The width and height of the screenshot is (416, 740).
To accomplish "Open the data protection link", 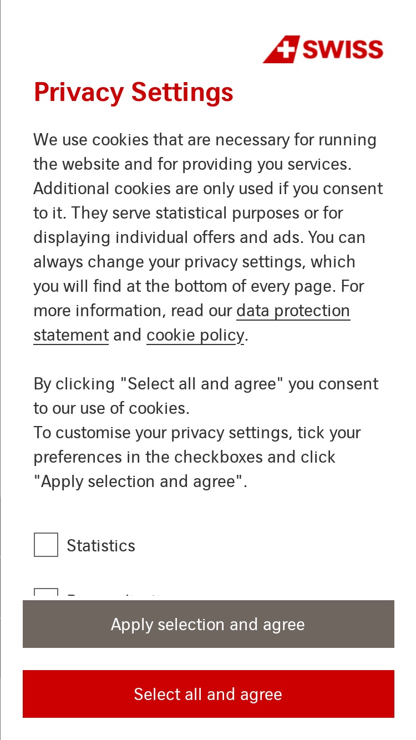I will 293,311.
